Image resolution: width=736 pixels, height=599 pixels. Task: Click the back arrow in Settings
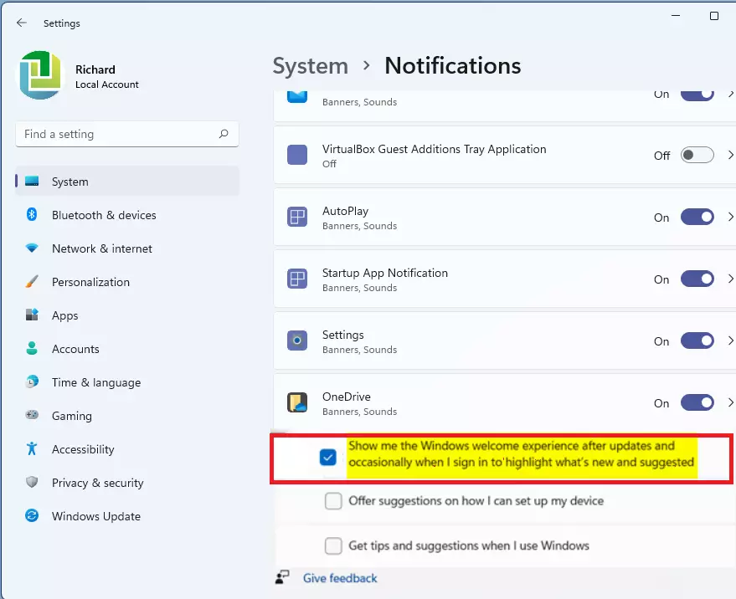click(22, 23)
